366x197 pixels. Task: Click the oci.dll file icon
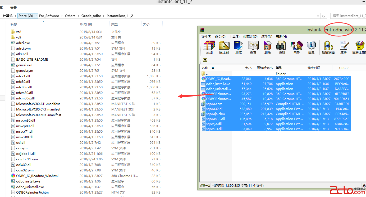click(x=13, y=142)
